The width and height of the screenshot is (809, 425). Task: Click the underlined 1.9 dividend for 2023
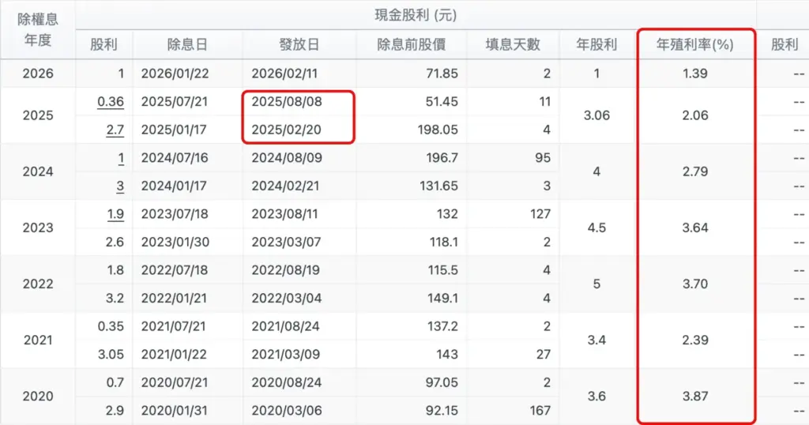[115, 214]
